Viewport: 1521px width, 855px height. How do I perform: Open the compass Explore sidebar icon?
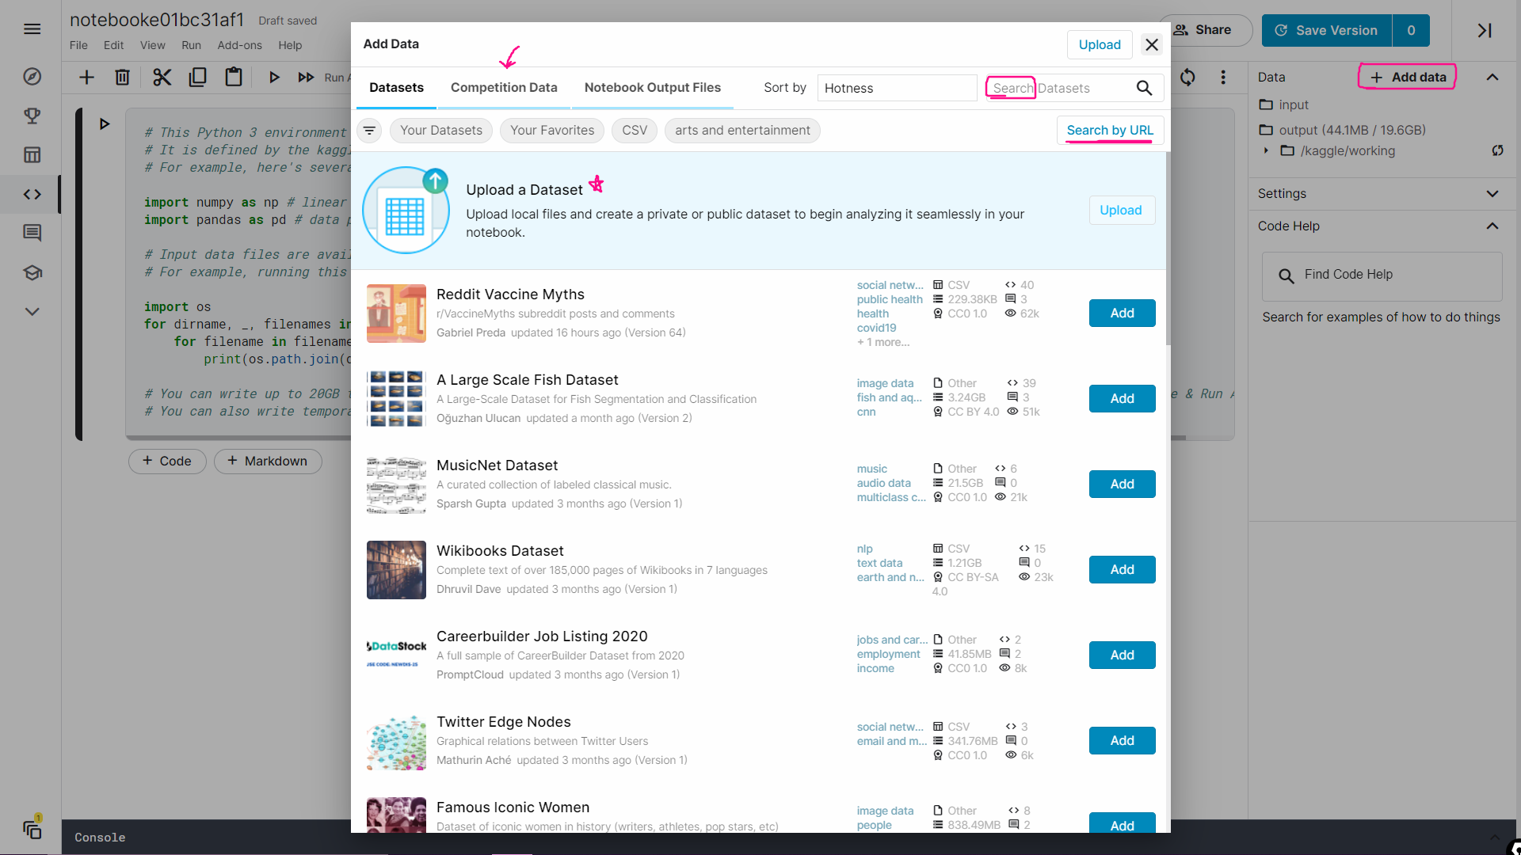(32, 77)
